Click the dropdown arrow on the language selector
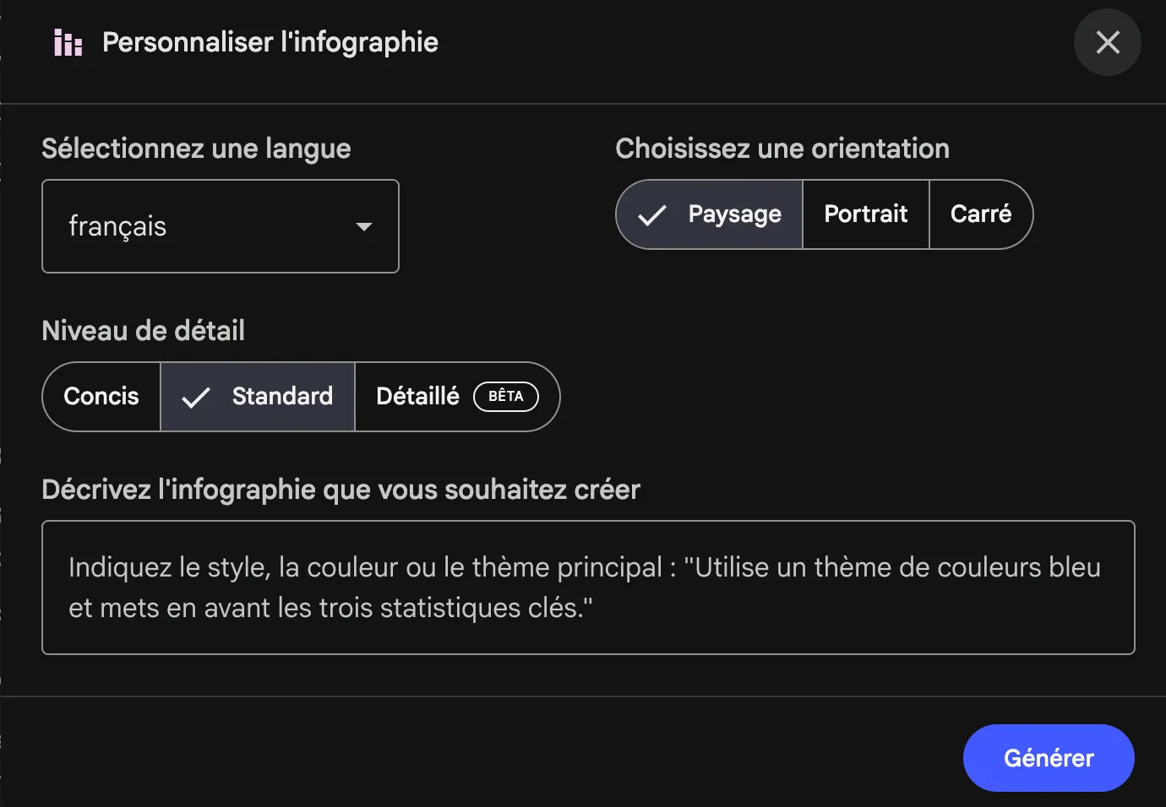This screenshot has height=807, width=1166. click(x=364, y=226)
